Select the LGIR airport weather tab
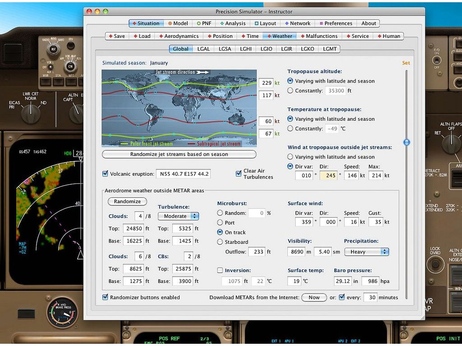 [286, 49]
